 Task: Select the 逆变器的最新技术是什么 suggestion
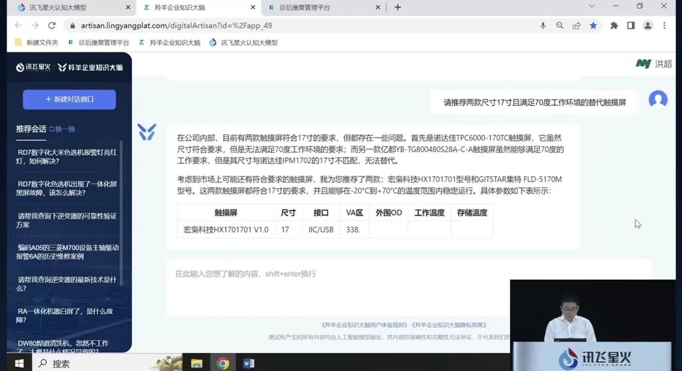67,284
